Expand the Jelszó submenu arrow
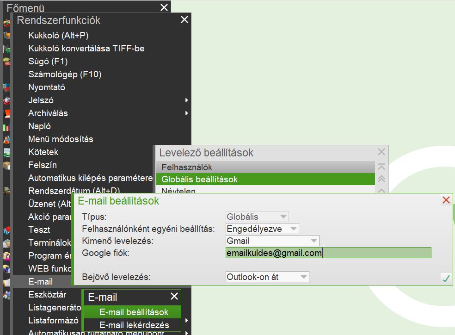The height and width of the screenshot is (335, 455). pyautogui.click(x=187, y=100)
